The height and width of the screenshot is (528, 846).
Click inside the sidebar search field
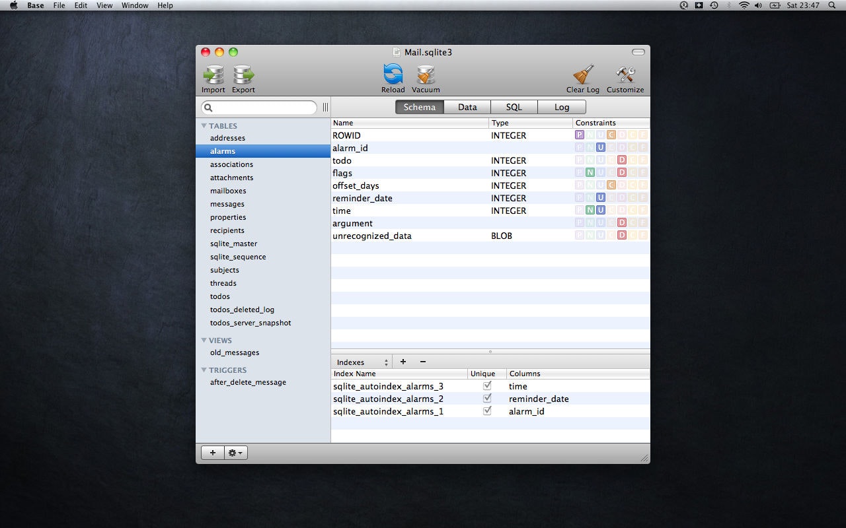(x=259, y=107)
